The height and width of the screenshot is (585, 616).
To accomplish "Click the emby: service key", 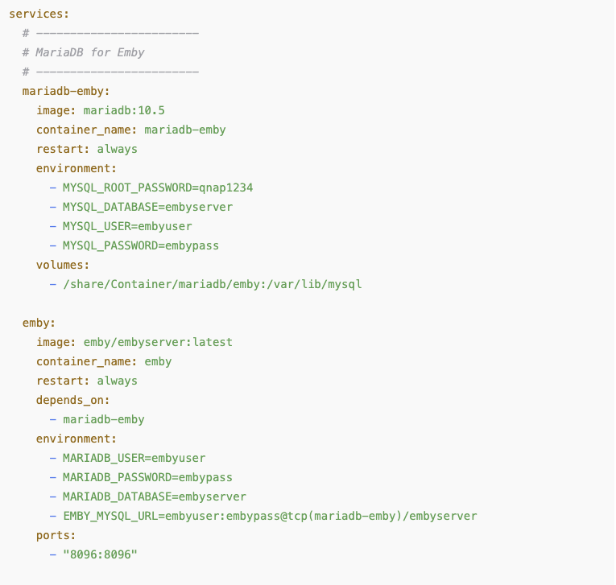I will [x=39, y=323].
